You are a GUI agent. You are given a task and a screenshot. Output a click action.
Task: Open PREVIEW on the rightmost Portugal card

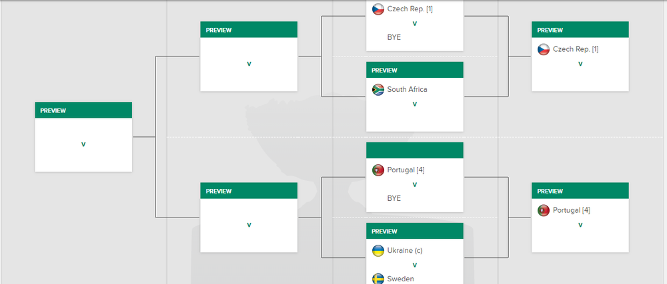tap(550, 191)
